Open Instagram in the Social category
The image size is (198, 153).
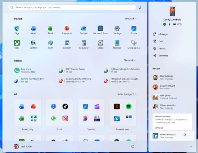(65, 118)
